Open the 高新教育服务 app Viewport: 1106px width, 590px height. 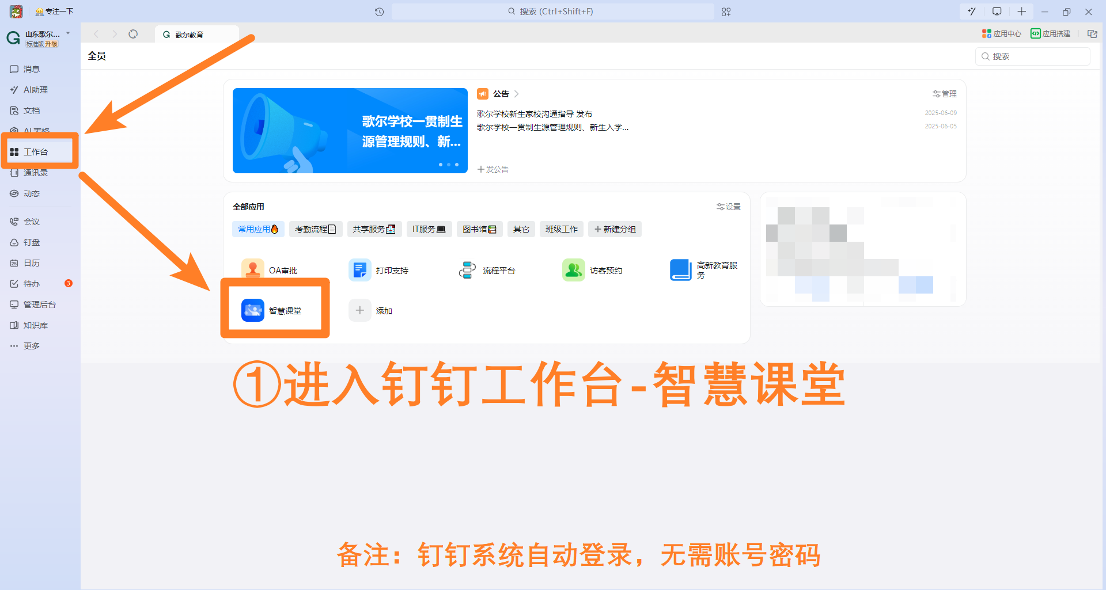[704, 270]
